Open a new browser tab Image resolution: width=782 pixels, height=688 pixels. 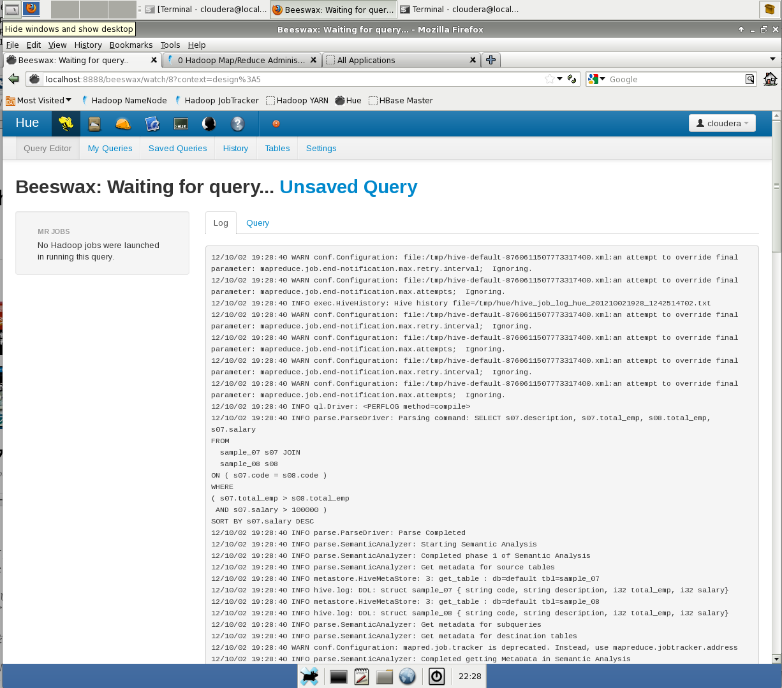(x=491, y=60)
